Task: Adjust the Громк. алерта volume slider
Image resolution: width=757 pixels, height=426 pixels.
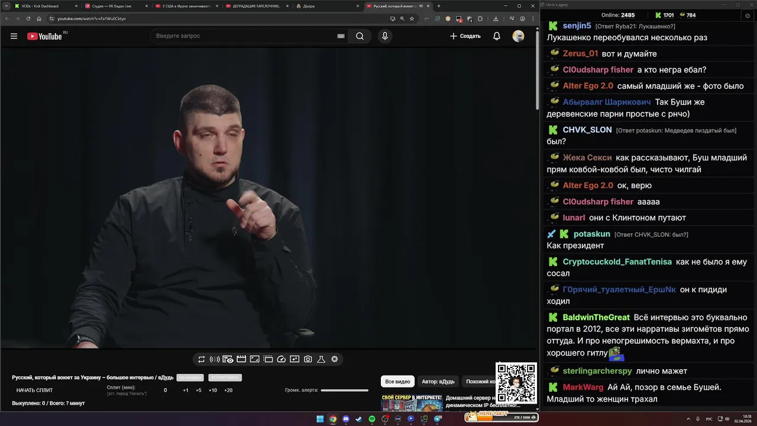Action: [345, 390]
